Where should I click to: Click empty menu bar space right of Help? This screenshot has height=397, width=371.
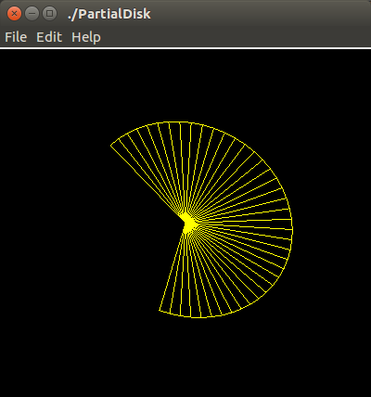[235, 37]
